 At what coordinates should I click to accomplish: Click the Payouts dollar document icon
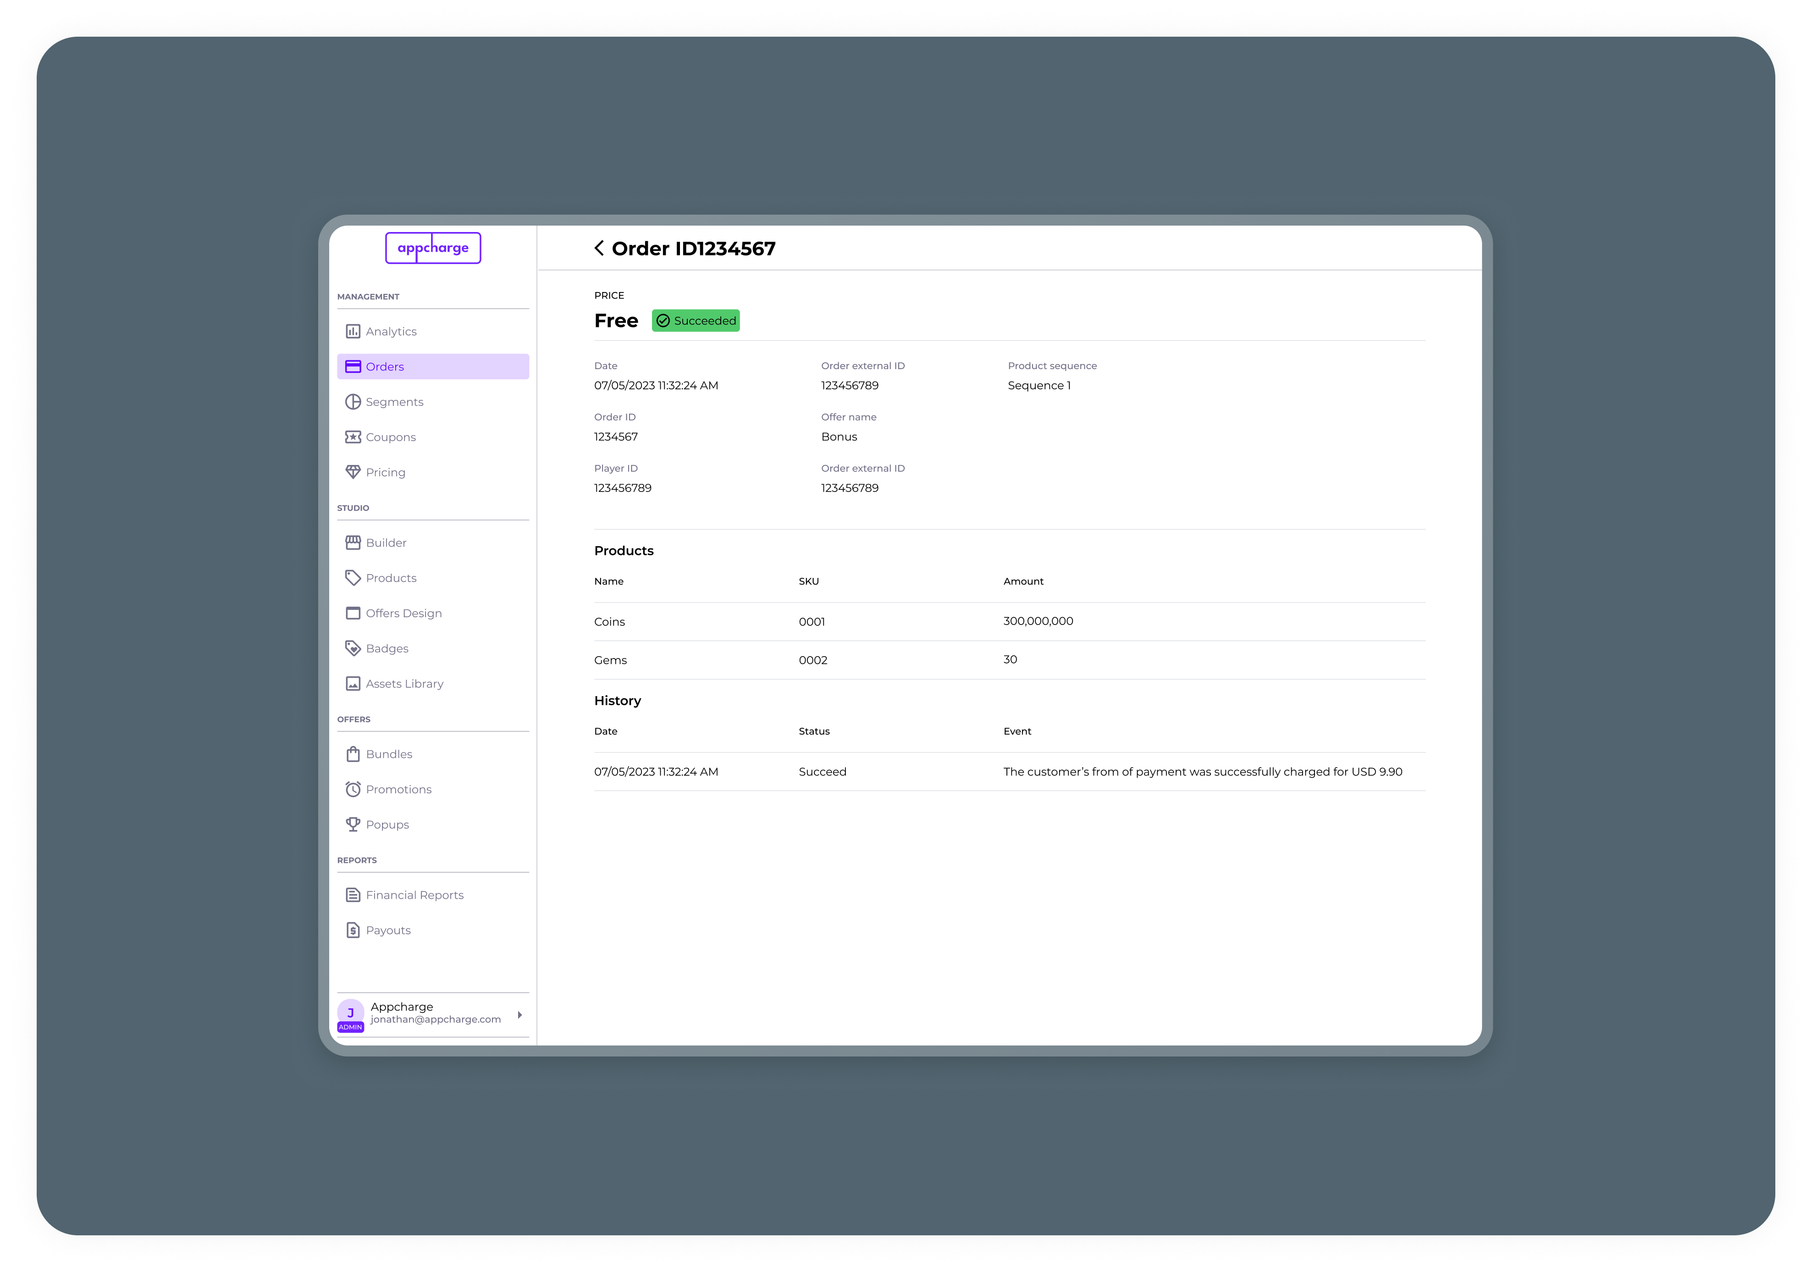pos(353,930)
